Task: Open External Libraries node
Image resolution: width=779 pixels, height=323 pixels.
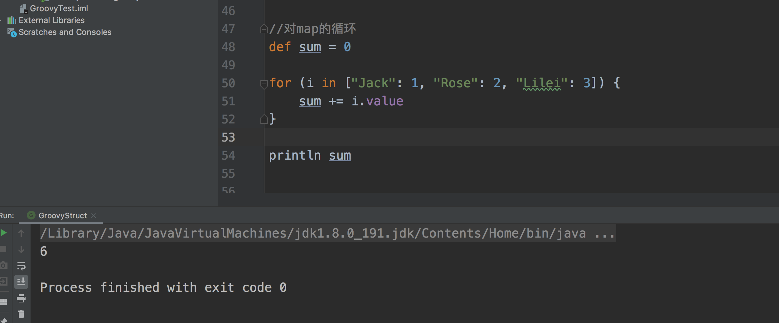Action: 52,20
